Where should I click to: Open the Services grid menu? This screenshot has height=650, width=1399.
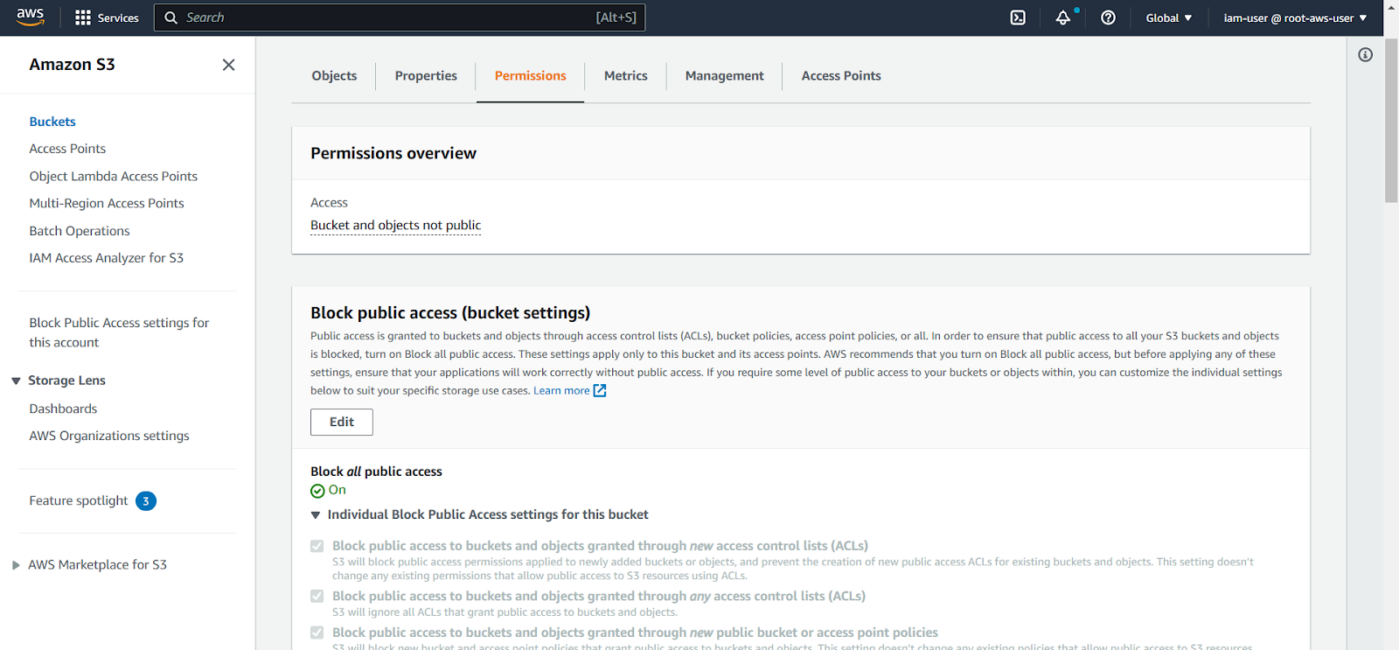tap(107, 17)
